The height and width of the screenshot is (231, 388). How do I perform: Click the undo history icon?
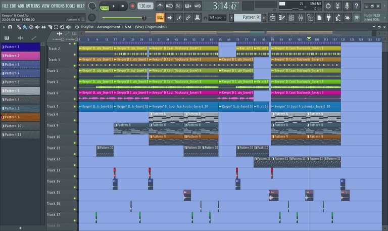pos(328,6)
